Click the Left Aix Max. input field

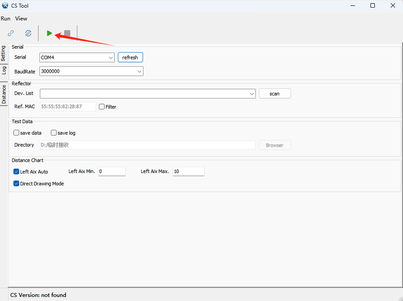pyautogui.click(x=188, y=172)
